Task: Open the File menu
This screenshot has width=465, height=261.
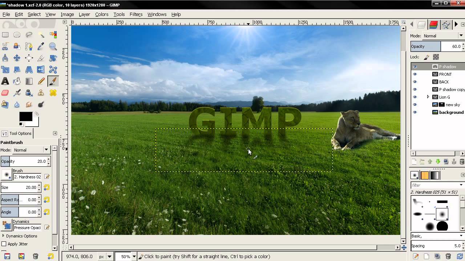Action: (x=6, y=14)
